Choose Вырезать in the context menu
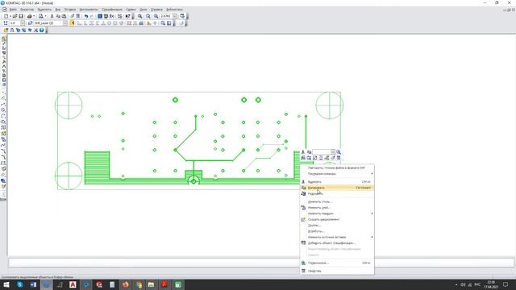 coord(337,182)
